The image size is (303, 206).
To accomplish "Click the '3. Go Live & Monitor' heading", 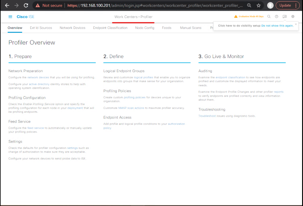I will pos(221,57).
